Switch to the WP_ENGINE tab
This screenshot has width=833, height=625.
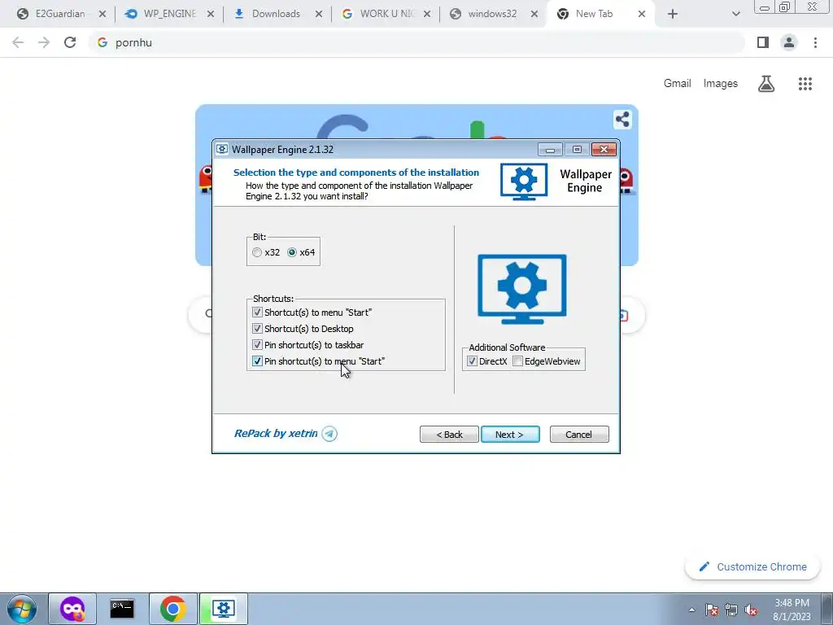[169, 14]
